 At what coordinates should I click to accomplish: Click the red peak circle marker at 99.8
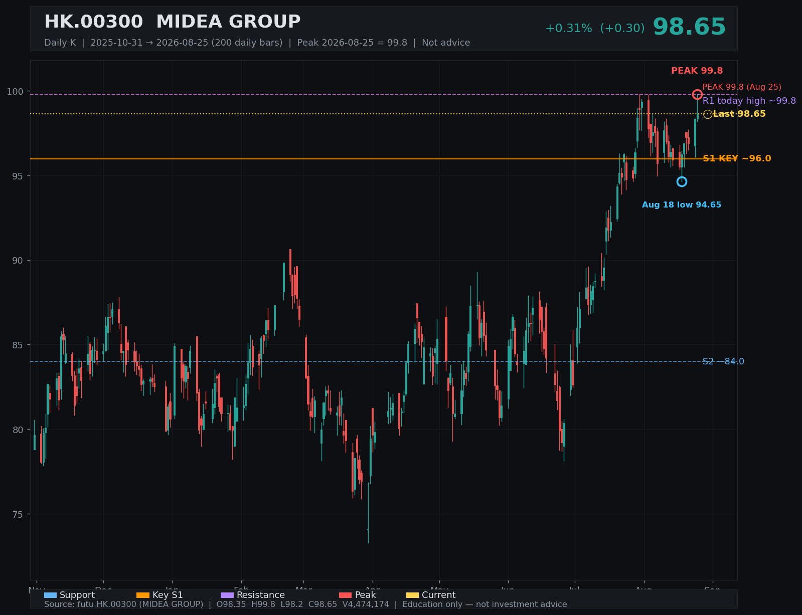point(697,94)
